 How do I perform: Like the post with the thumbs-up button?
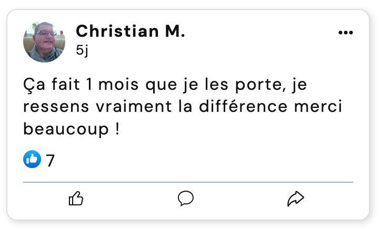tap(76, 198)
